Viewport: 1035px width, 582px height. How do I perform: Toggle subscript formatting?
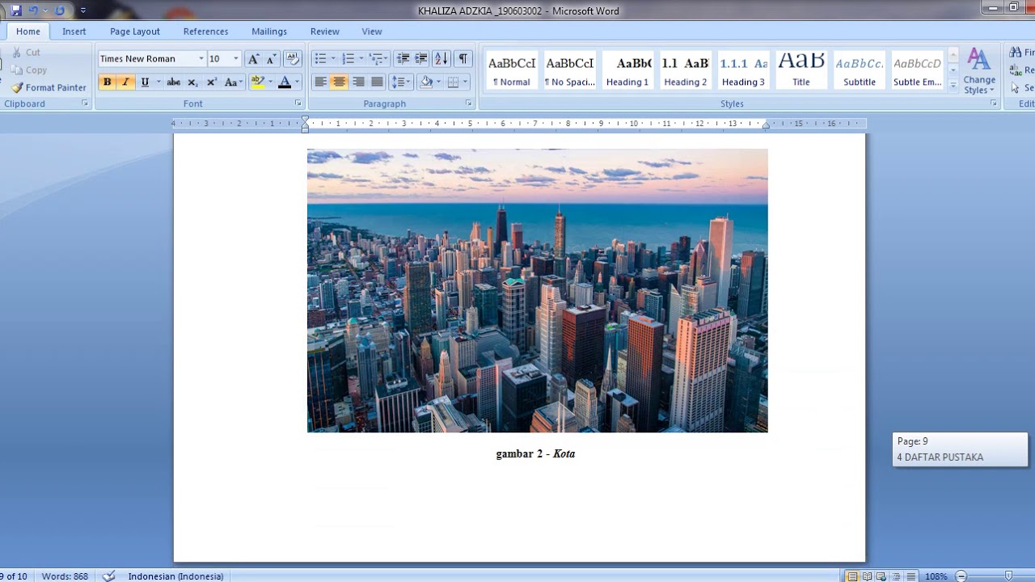tap(192, 82)
